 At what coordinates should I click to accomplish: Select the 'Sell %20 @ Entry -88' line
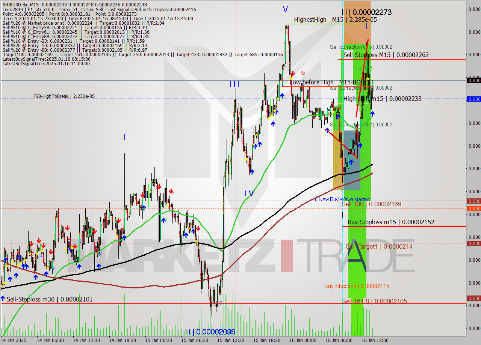(x=75, y=50)
